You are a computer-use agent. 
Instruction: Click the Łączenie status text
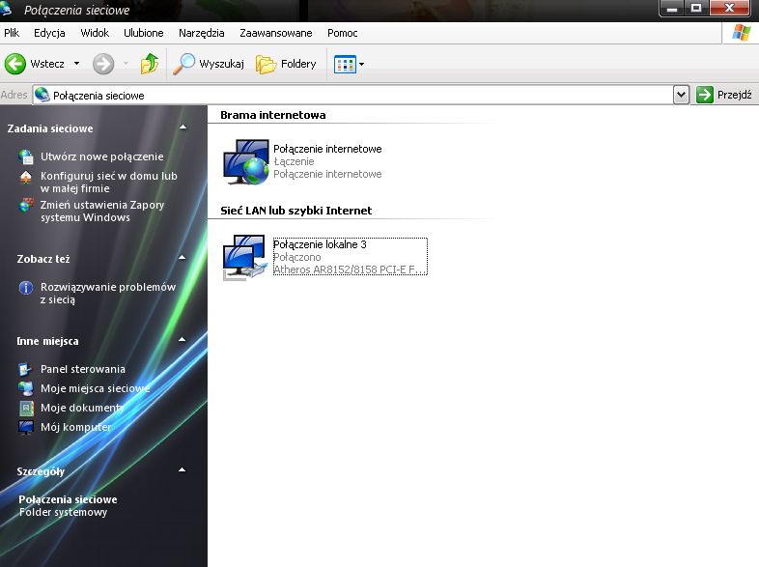(294, 161)
